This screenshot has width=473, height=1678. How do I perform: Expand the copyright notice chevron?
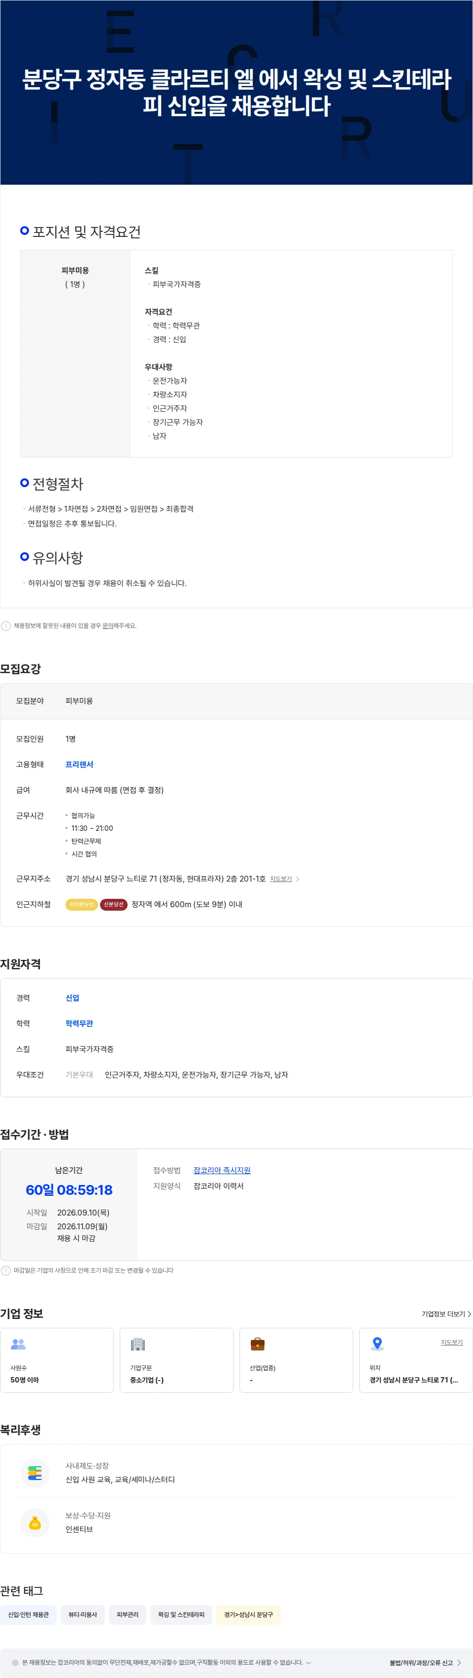point(309,1662)
